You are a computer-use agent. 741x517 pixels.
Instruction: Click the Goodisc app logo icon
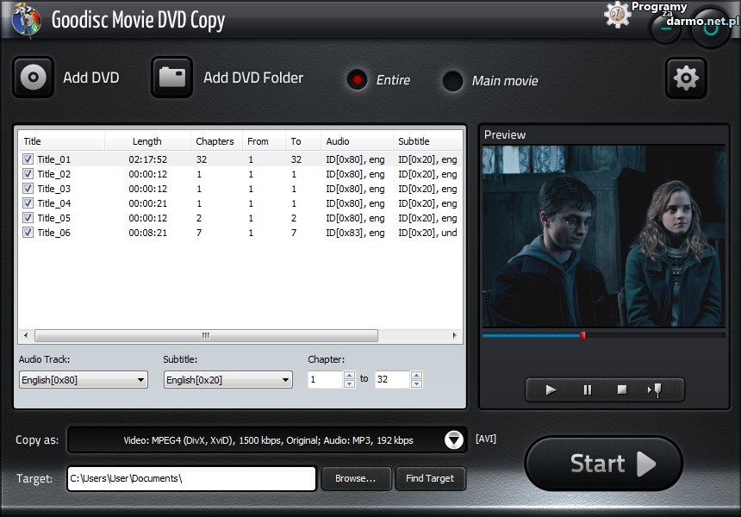coord(28,20)
